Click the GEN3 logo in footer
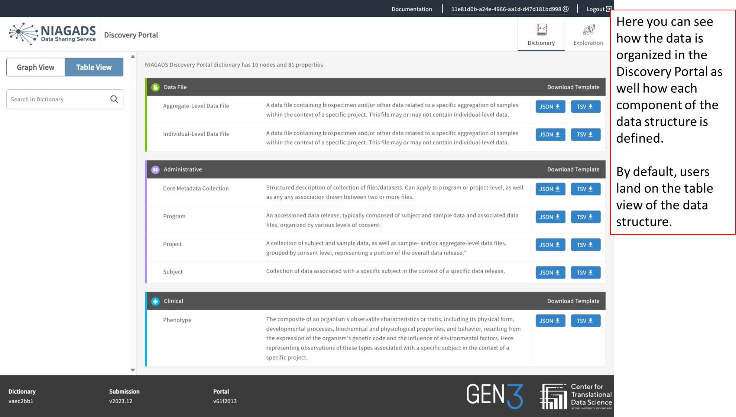Screen dimensions: 736x417 pyautogui.click(x=495, y=396)
